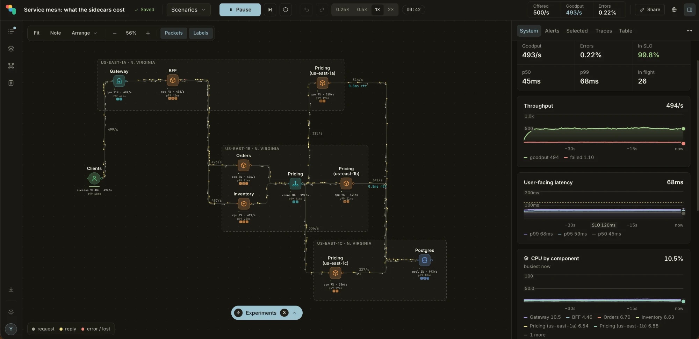The width and height of the screenshot is (699, 339).
Task: Select the Gateway node icon
Action: (119, 81)
